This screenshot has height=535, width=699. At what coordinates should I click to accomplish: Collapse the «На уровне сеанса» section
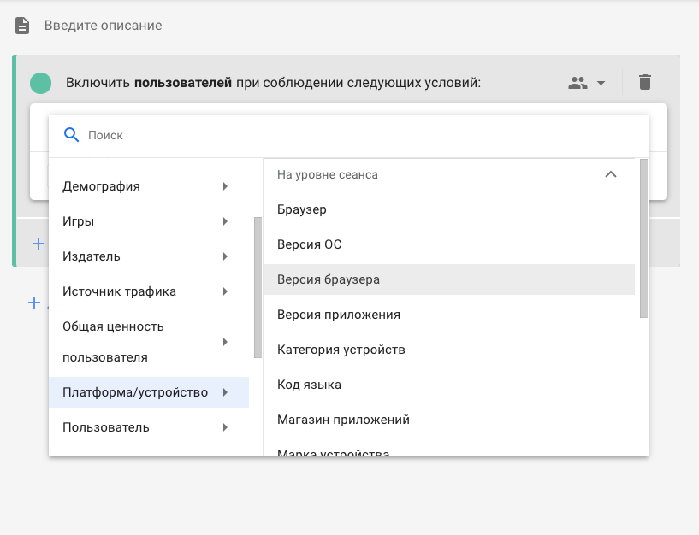[611, 173]
